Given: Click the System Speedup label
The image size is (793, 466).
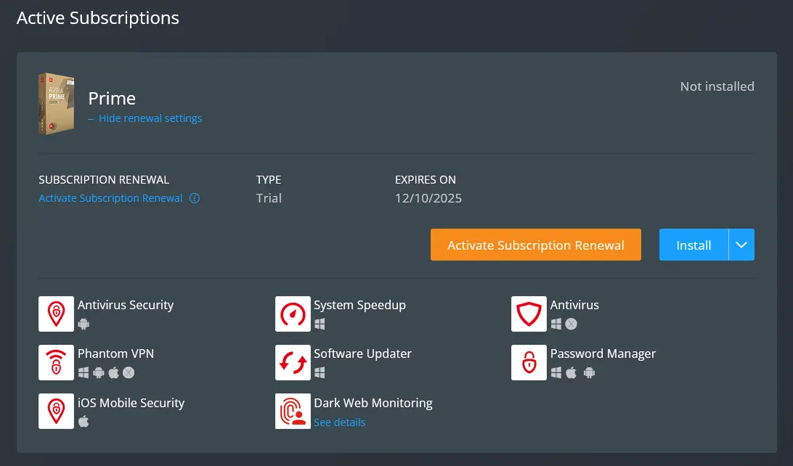Looking at the screenshot, I should (359, 306).
